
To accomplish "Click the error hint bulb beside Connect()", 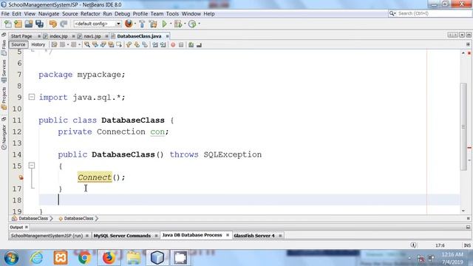I will [x=21, y=177].
